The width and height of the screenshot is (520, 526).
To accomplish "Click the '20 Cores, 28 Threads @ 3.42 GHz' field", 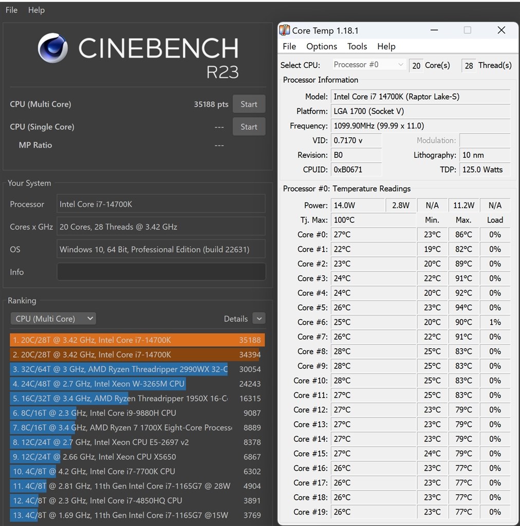I will (x=161, y=227).
